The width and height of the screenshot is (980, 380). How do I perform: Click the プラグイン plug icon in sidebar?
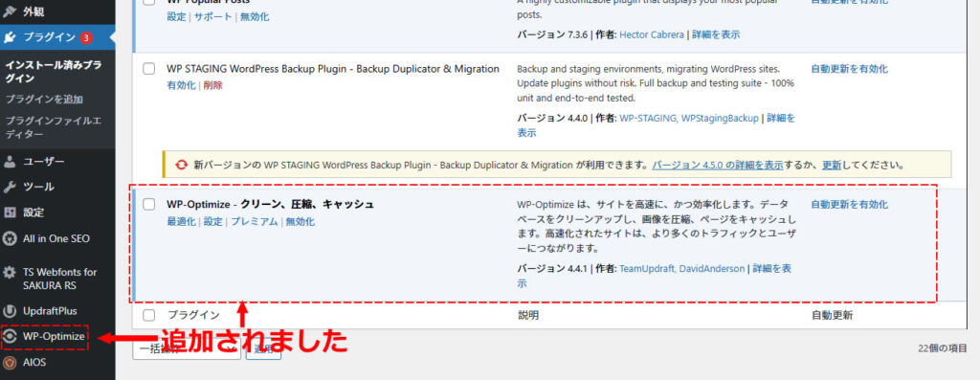pyautogui.click(x=10, y=37)
